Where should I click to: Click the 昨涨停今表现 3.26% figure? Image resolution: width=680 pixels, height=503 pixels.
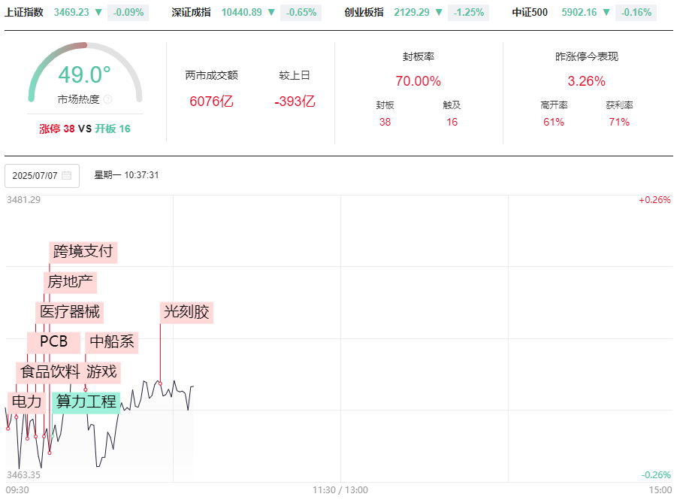(586, 81)
